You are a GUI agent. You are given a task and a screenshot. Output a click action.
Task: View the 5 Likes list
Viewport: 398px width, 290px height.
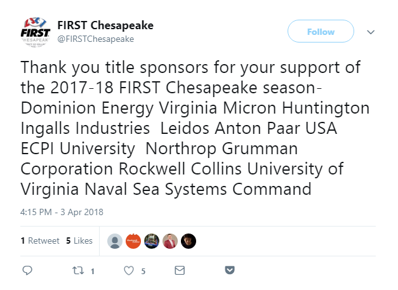pyautogui.click(x=79, y=241)
